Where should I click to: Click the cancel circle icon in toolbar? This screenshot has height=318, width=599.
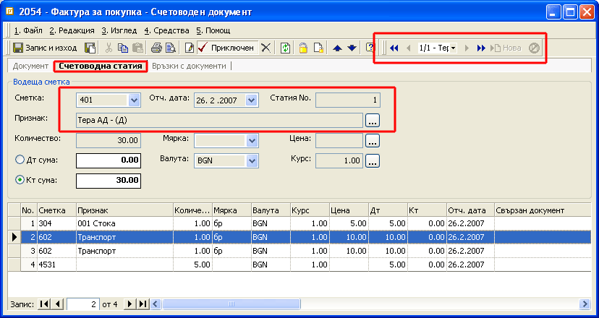tap(534, 48)
